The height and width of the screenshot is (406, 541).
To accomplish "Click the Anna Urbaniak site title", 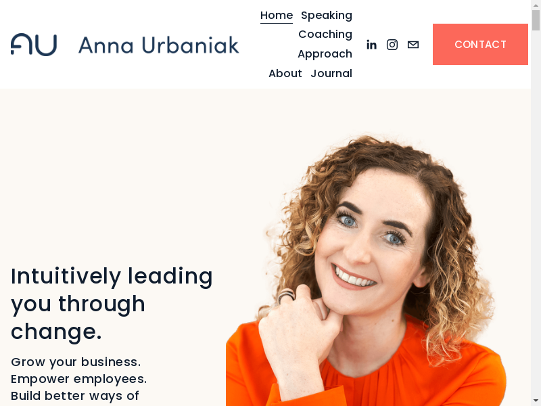I will (x=159, y=45).
